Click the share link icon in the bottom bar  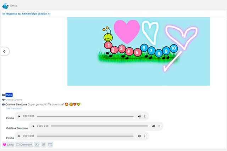pyautogui.click(x=43, y=145)
